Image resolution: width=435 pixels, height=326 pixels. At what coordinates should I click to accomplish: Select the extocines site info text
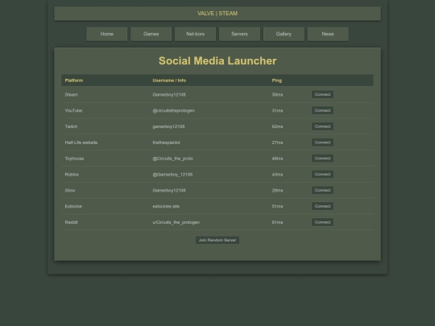166,206
